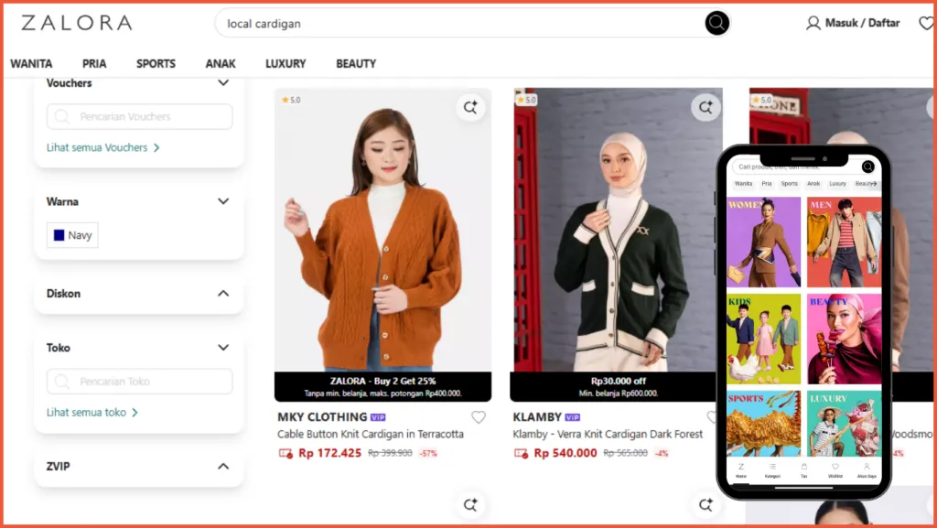Click red payment card icon beside Rp 540.000

(521, 453)
